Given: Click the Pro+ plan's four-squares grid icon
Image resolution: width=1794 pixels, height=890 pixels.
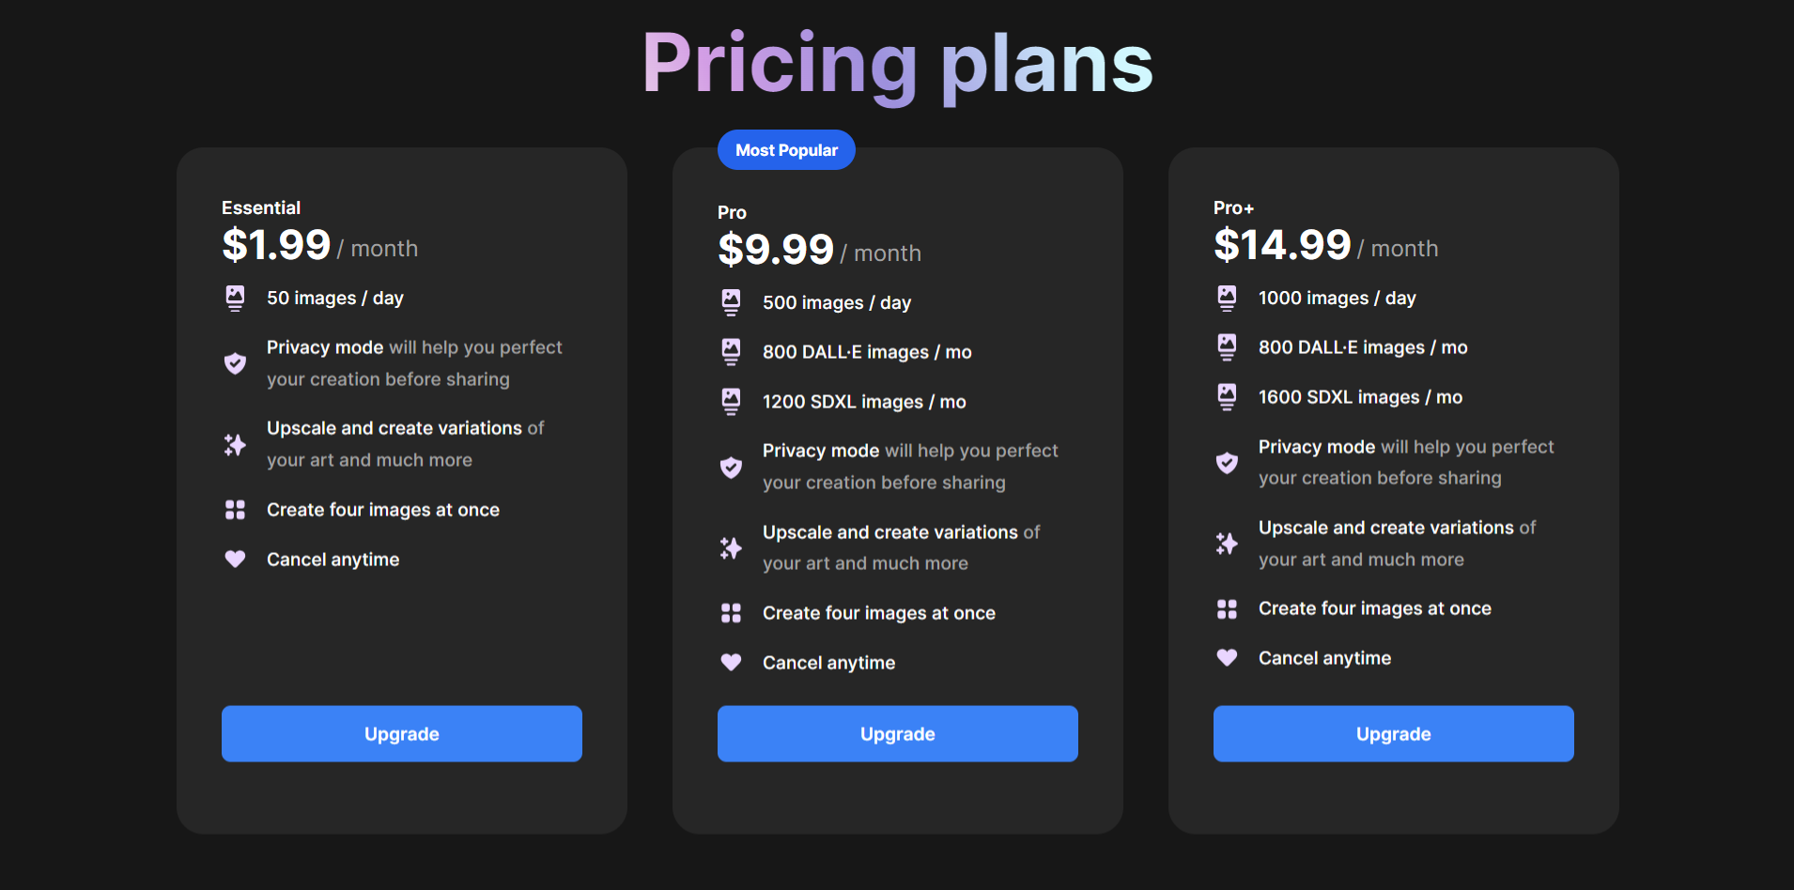Looking at the screenshot, I should (x=1227, y=609).
